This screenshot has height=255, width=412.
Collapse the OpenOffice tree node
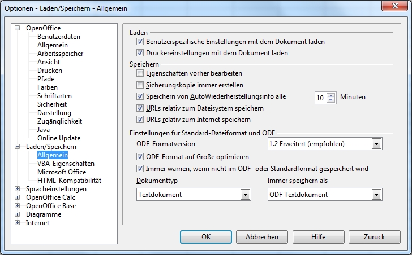(x=18, y=28)
